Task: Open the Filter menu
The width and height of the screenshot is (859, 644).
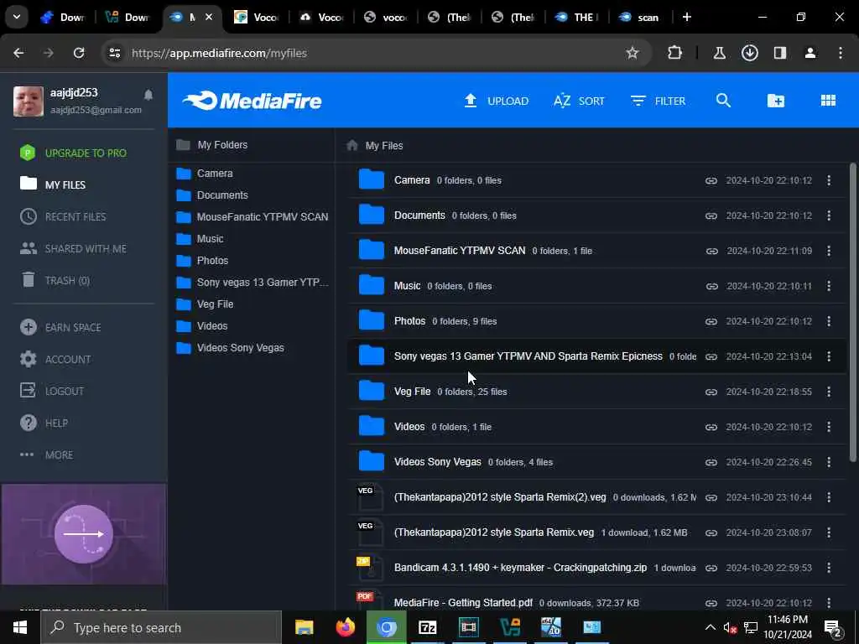Action: tap(658, 101)
